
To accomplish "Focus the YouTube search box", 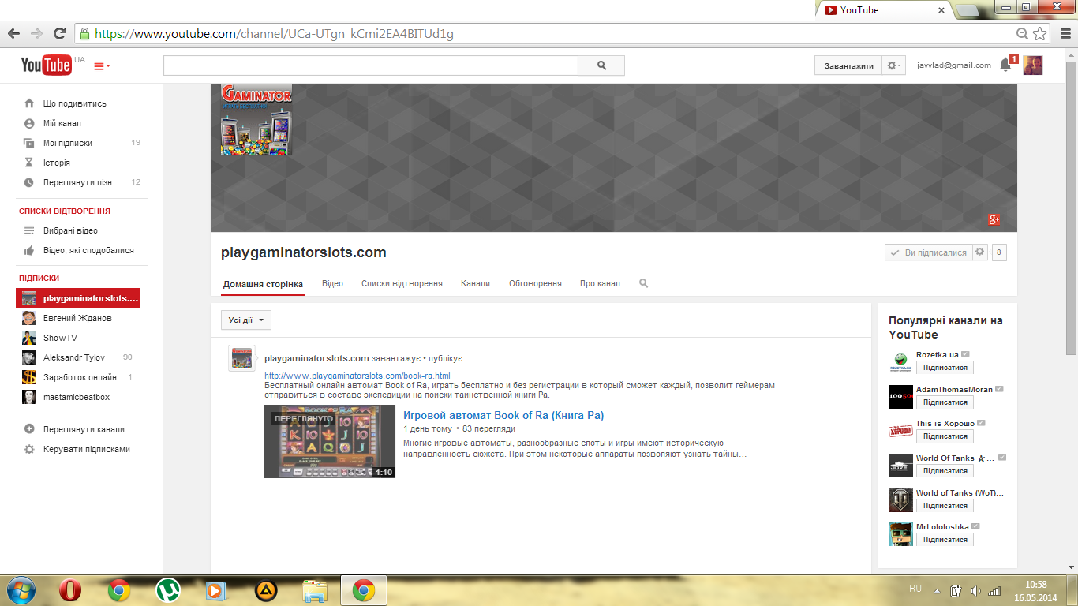I will (371, 65).
